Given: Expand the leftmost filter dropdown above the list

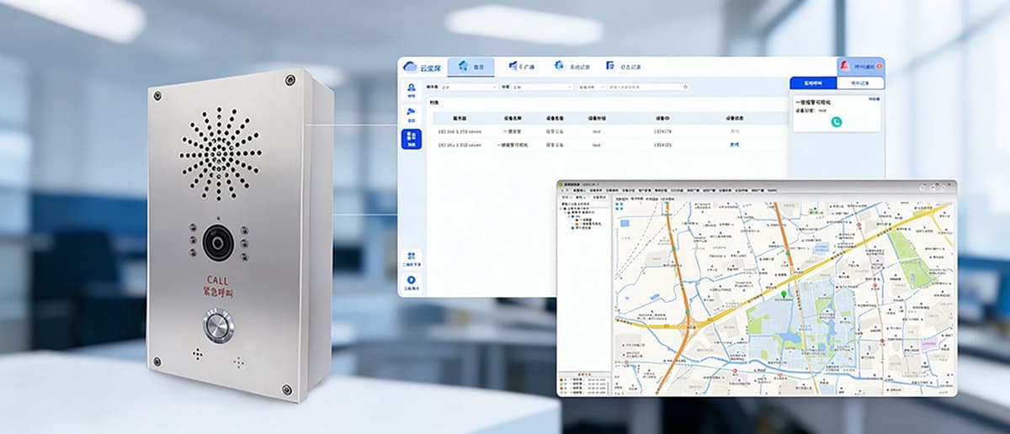Looking at the screenshot, I should pyautogui.click(x=468, y=87).
